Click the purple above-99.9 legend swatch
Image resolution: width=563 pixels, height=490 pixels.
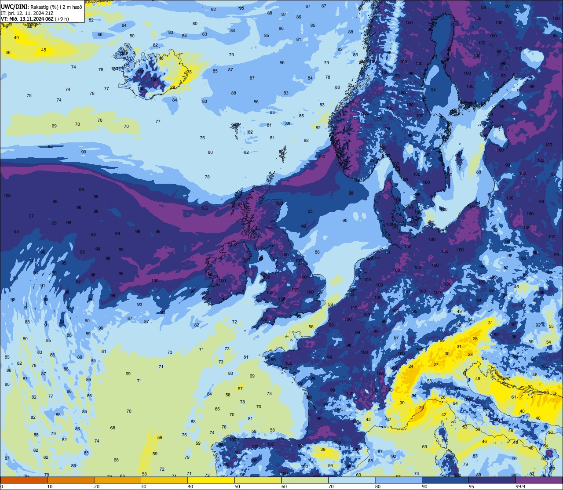click(x=539, y=480)
